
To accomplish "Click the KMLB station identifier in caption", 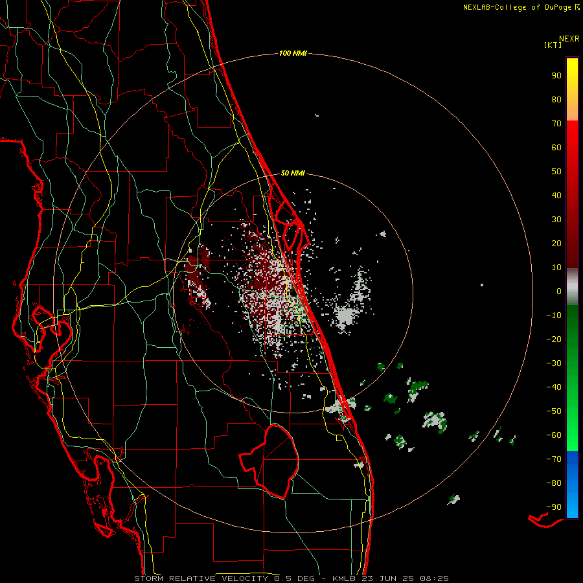I will (x=345, y=578).
